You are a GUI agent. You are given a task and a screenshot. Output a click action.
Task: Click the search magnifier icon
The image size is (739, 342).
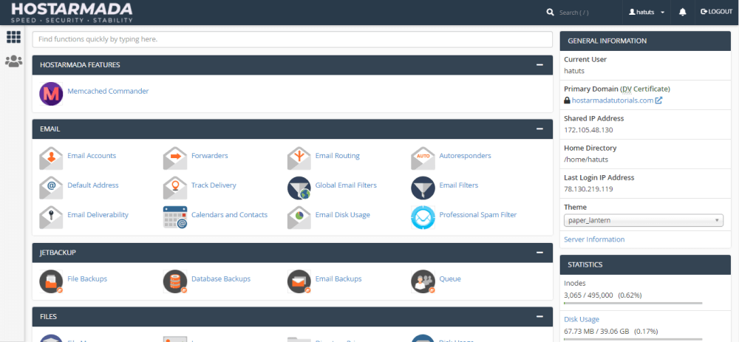click(550, 13)
